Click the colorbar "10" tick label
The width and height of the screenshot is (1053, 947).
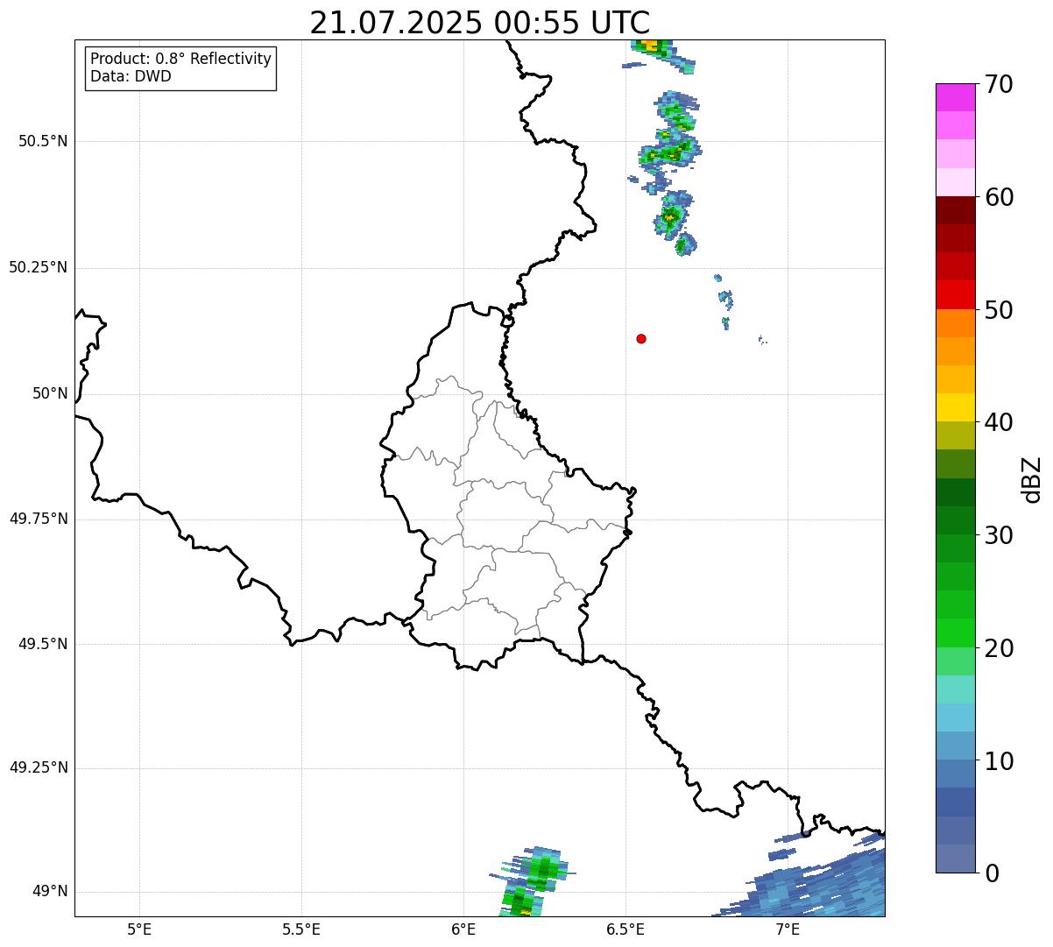click(x=999, y=761)
